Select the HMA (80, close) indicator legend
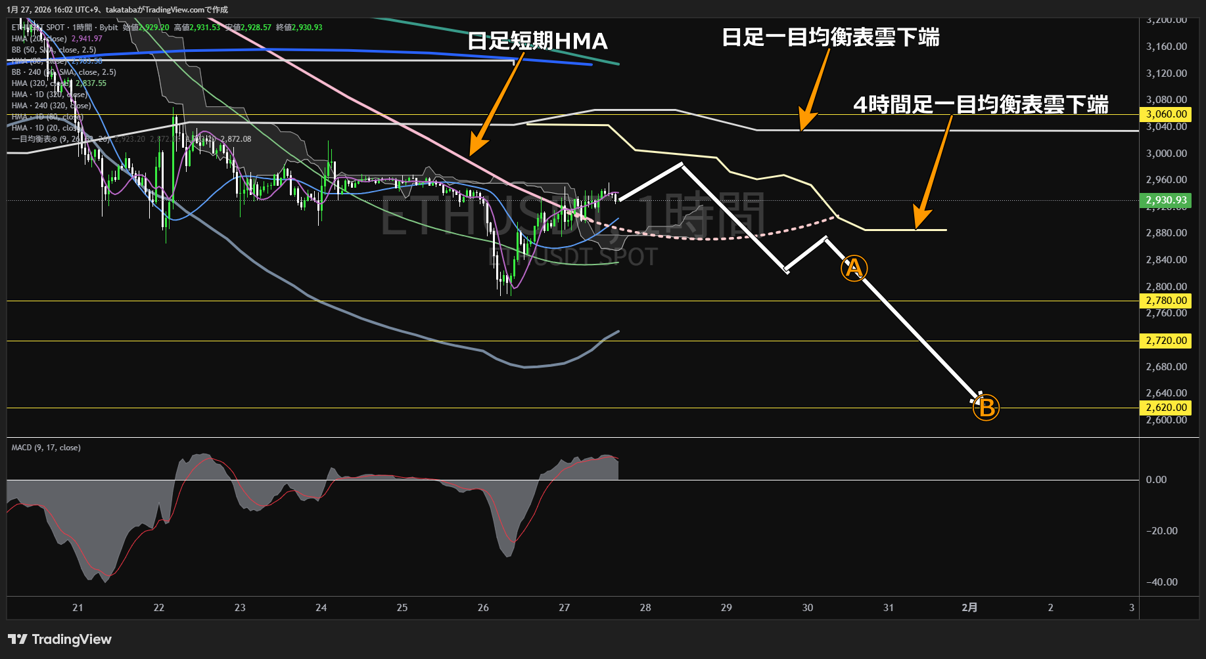Viewport: 1206px width, 659px height. tap(39, 61)
